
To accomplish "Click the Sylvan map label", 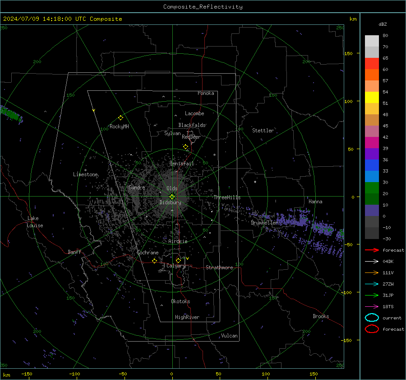I will coord(172,133).
